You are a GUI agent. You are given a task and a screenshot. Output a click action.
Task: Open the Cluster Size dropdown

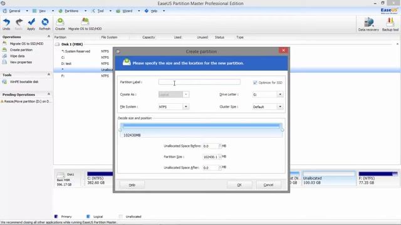point(280,107)
